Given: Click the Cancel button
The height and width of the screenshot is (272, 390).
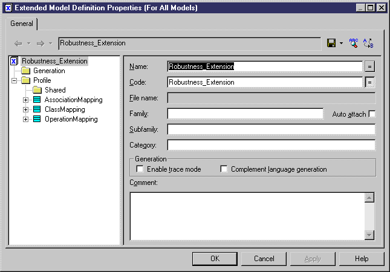Looking at the screenshot, I should point(264,259).
